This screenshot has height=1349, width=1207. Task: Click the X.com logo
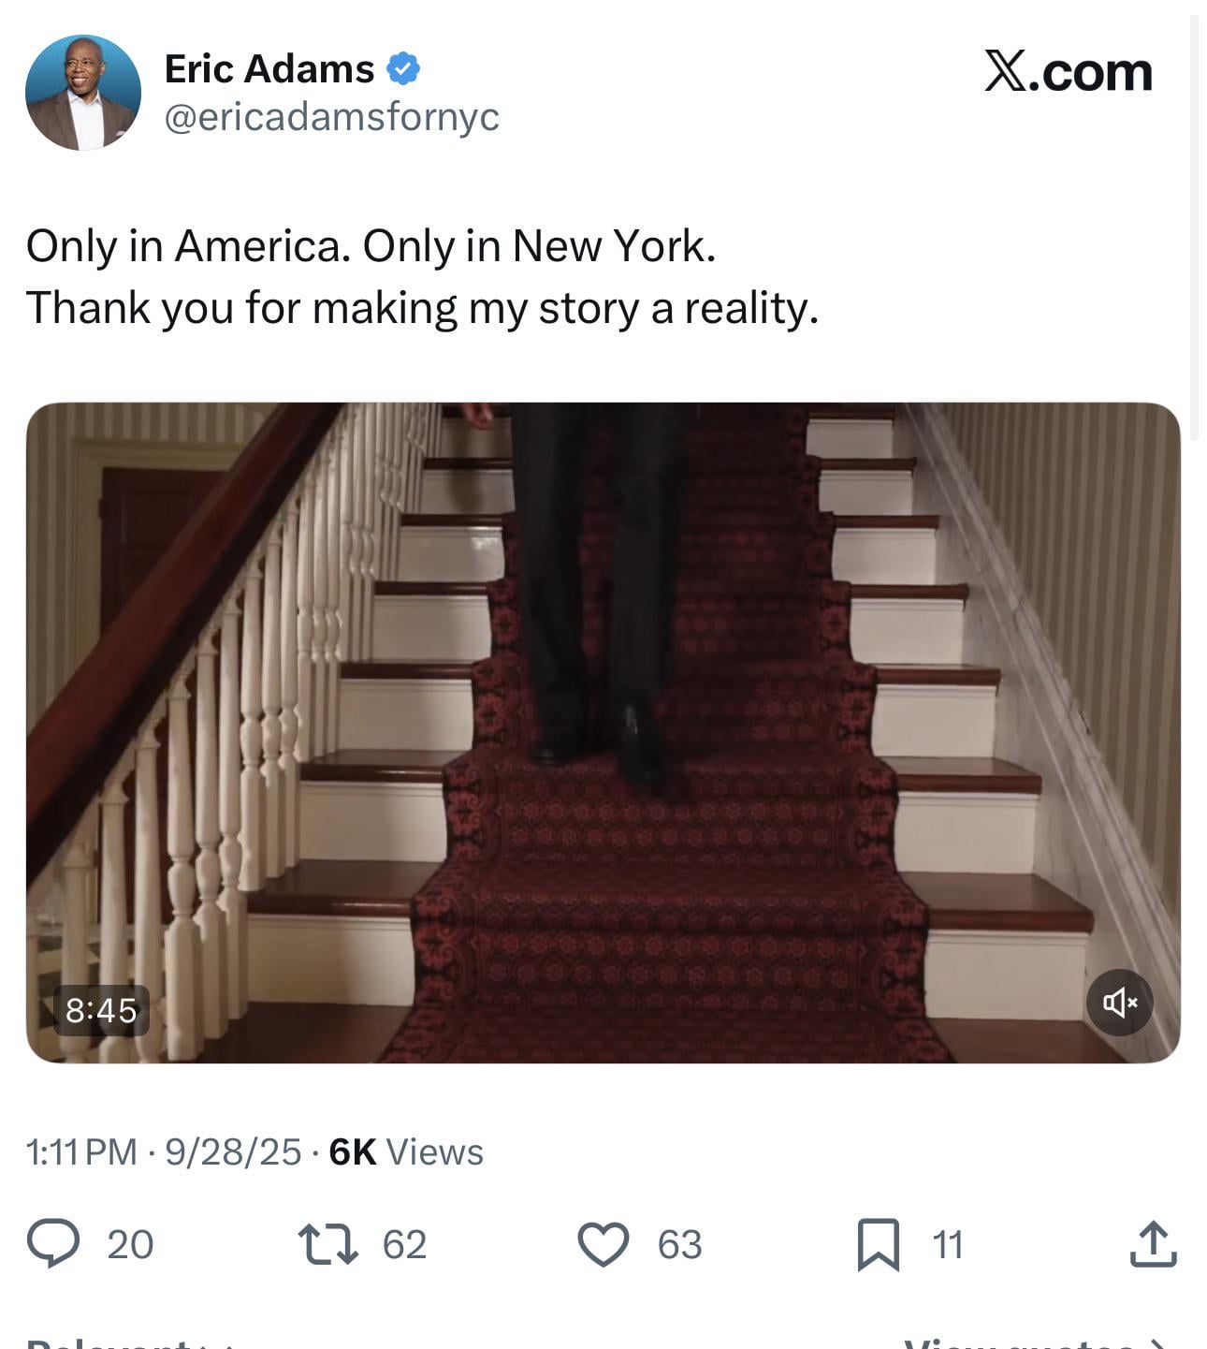click(1068, 72)
